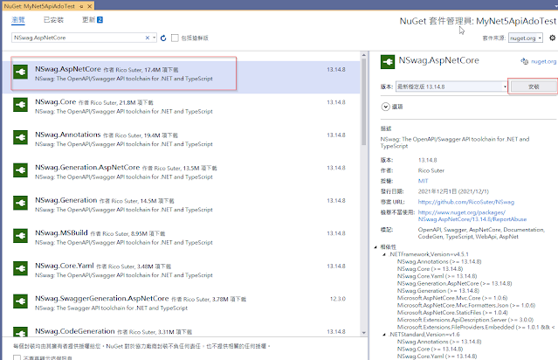This screenshot has height=360, width=558.
Task: Switch to the Updates tab
Action: 93,19
